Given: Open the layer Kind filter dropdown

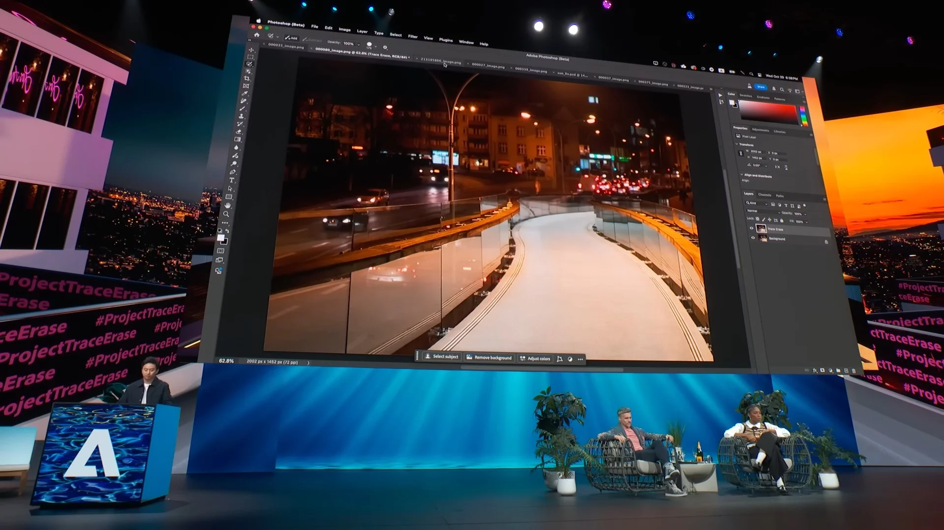Looking at the screenshot, I should [757, 203].
